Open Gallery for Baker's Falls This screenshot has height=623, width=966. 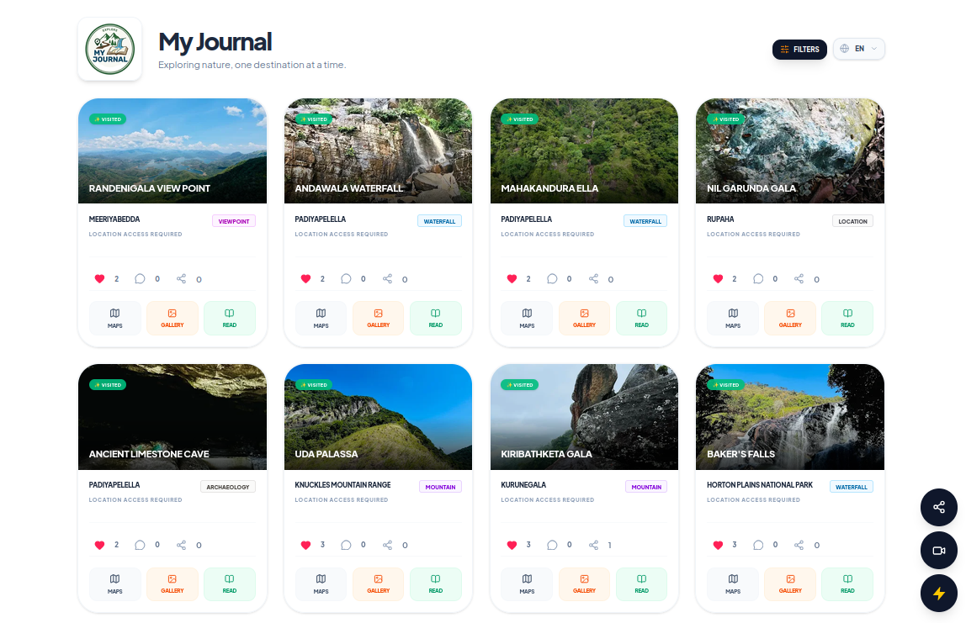coord(790,584)
